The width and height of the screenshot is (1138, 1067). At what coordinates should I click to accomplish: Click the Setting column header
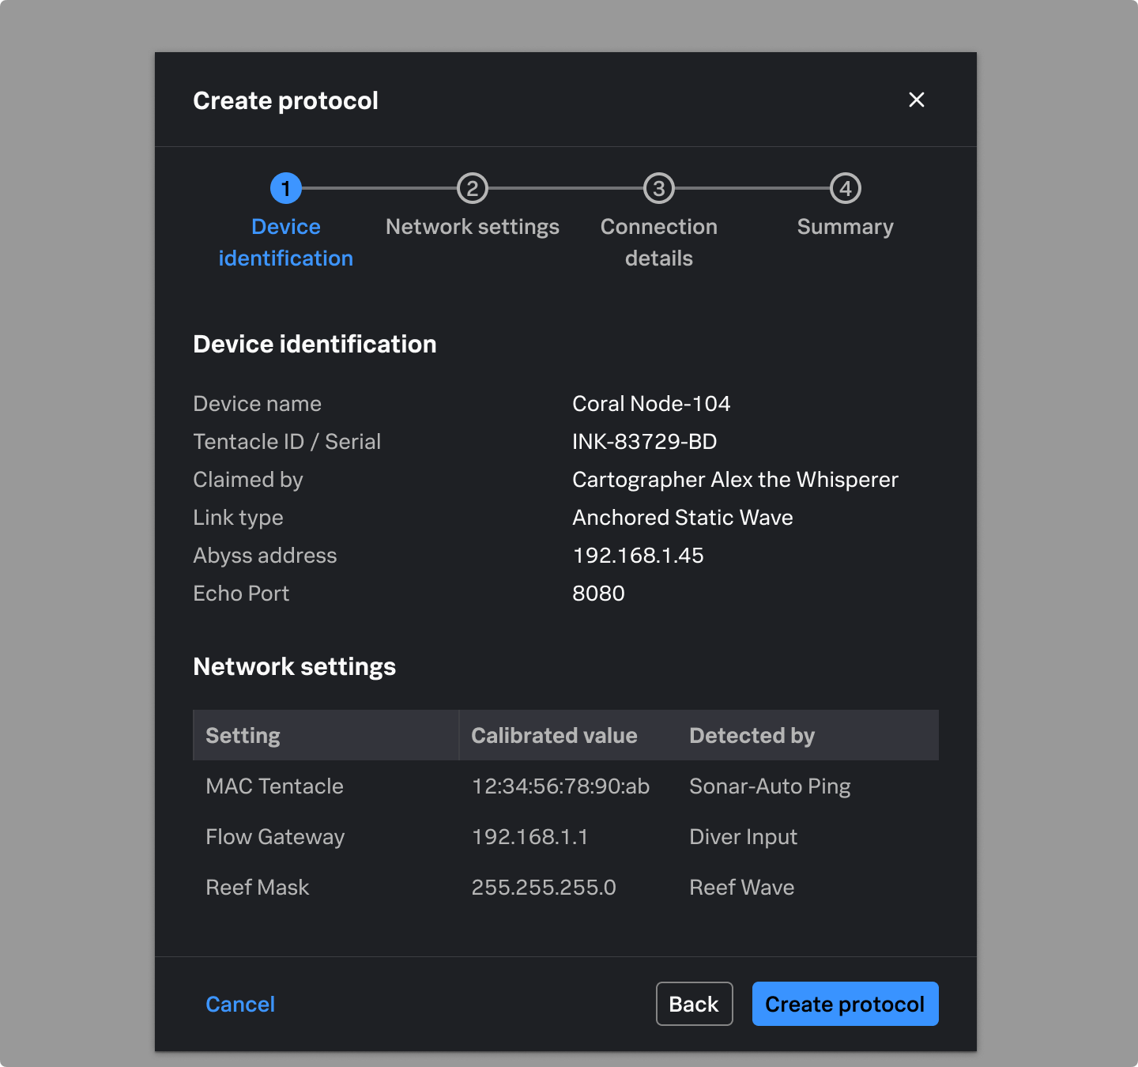coord(243,736)
